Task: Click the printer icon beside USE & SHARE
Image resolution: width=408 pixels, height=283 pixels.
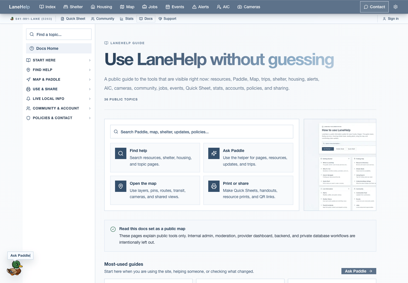Action: pyautogui.click(x=28, y=89)
